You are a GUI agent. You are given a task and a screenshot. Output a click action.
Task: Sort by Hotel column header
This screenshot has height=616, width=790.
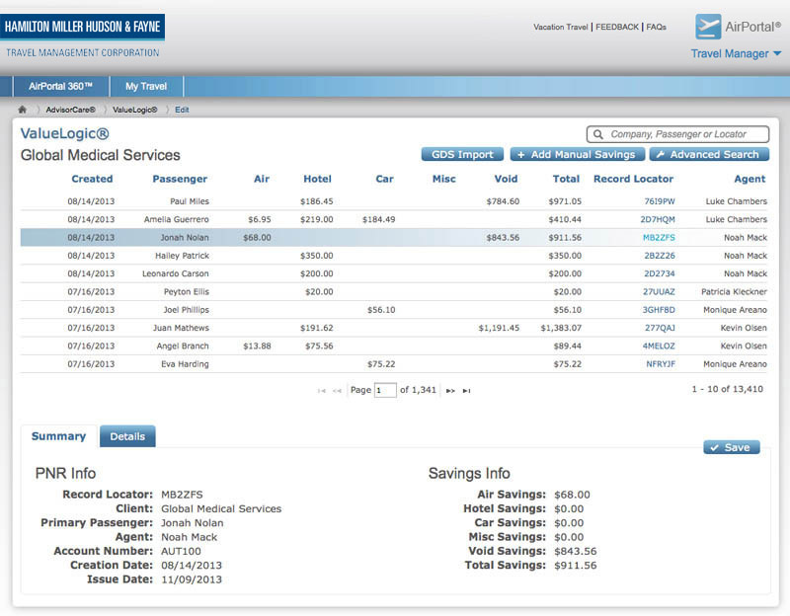317,179
